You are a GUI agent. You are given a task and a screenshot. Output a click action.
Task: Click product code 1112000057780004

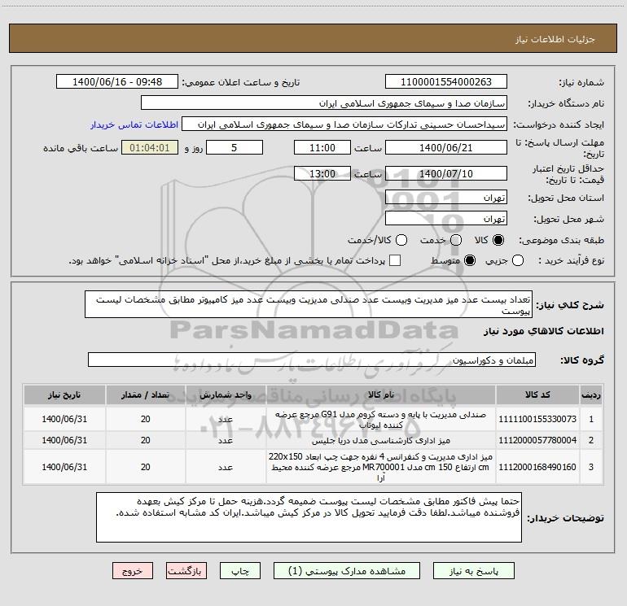click(537, 440)
